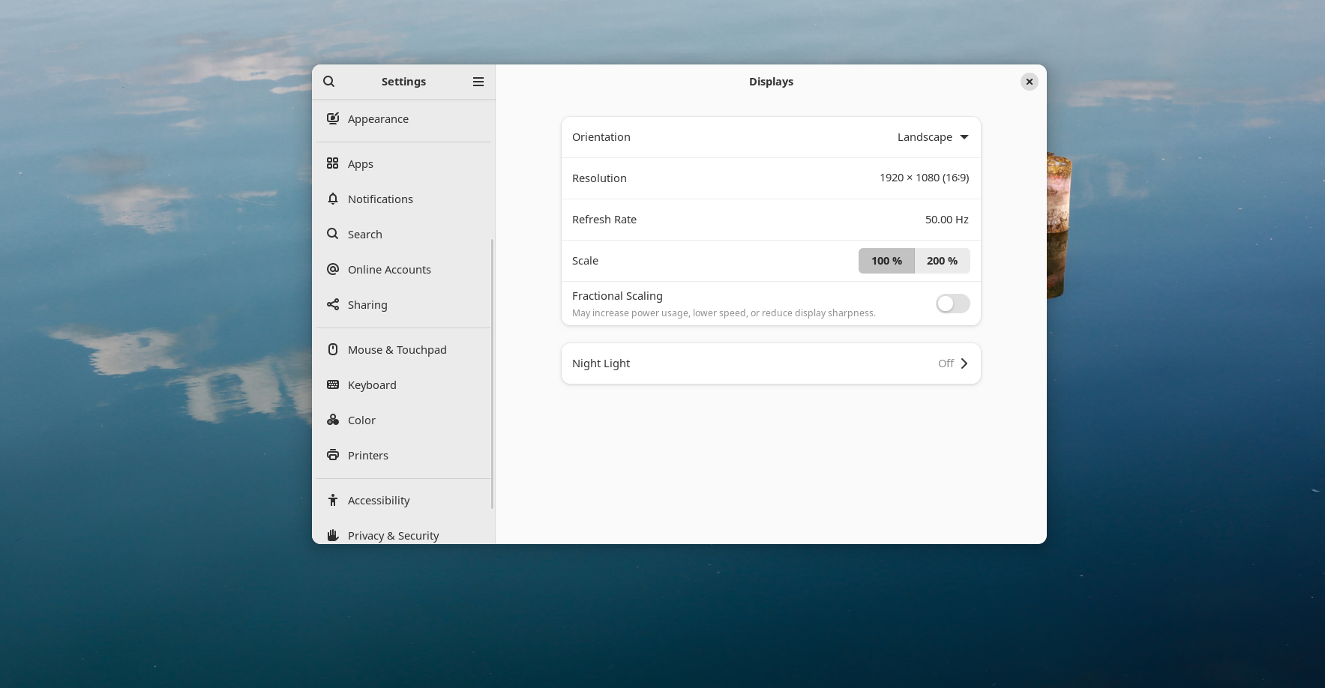Screen dimensions: 1325x688
Task: Click the Online Accounts at-sign icon
Action: pyautogui.click(x=333, y=269)
